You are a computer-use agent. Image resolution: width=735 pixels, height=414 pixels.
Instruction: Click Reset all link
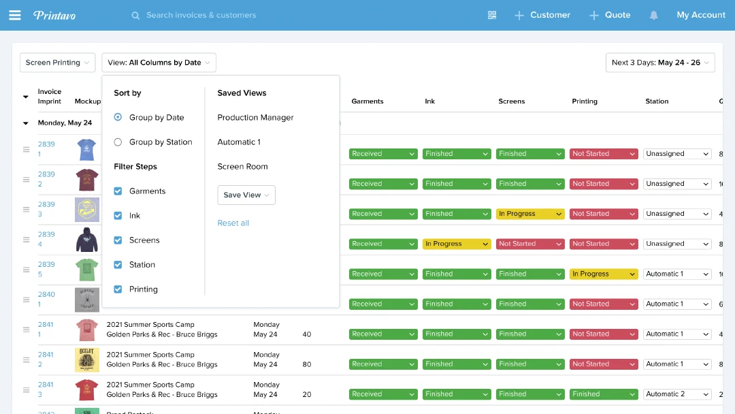click(233, 223)
